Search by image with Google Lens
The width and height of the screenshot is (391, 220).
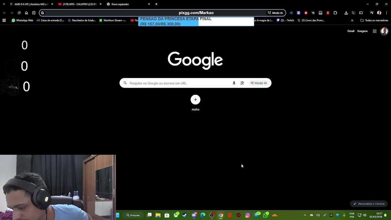pyautogui.click(x=242, y=83)
